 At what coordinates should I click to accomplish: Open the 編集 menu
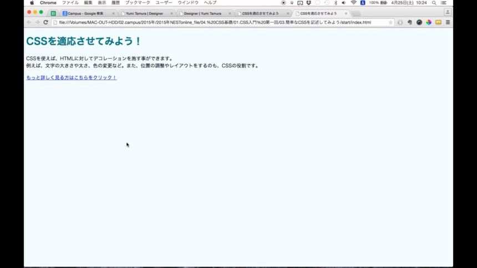click(x=88, y=3)
